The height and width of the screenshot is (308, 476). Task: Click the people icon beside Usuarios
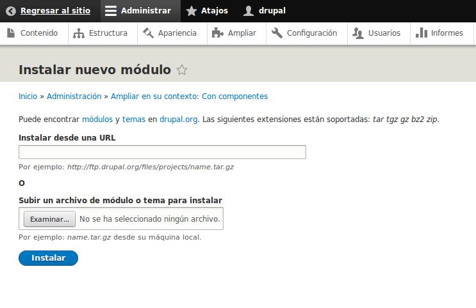click(x=358, y=33)
